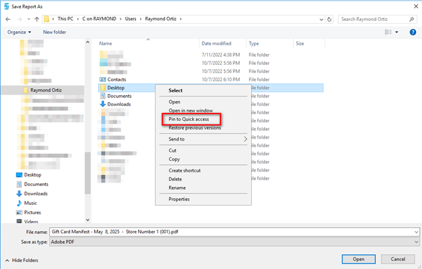The width and height of the screenshot is (422, 269).
Task: Choose Copy in the context menu
Action: [174, 159]
